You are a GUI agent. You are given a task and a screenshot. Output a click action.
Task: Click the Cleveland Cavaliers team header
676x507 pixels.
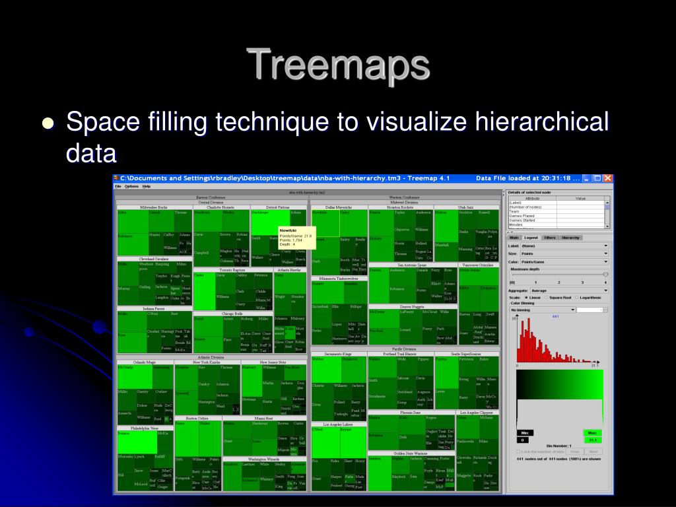(154, 259)
